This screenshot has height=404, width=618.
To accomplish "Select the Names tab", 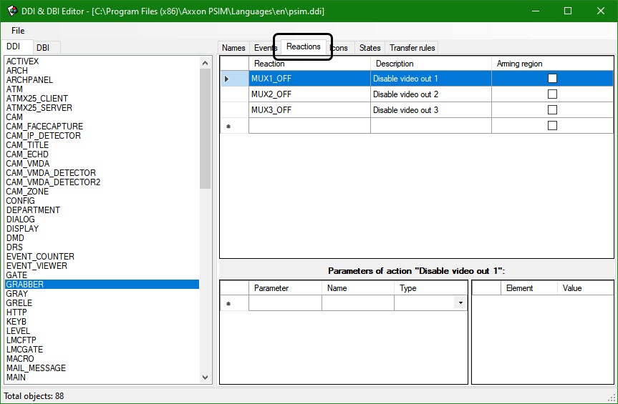I will (x=233, y=48).
